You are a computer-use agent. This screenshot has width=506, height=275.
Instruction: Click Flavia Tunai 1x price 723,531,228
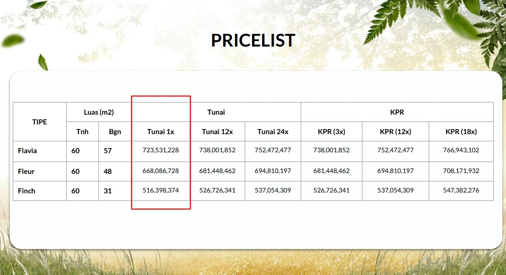161,150
